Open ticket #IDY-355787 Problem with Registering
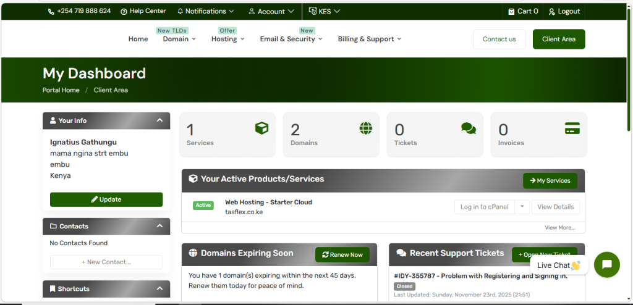633x305 pixels. pos(480,276)
